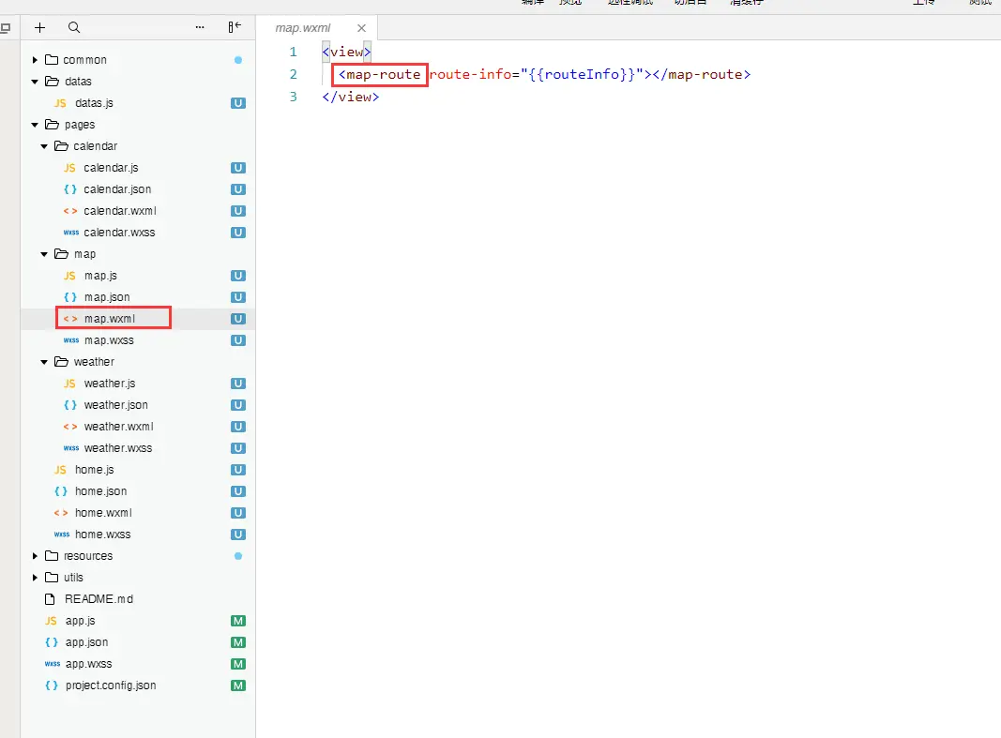Open file search with the magnifier icon

click(74, 27)
